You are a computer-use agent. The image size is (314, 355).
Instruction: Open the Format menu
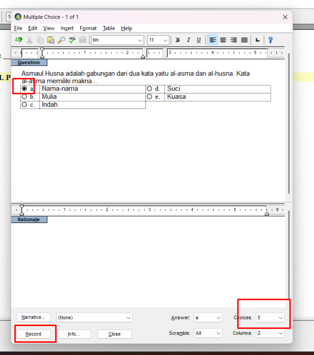(x=88, y=28)
